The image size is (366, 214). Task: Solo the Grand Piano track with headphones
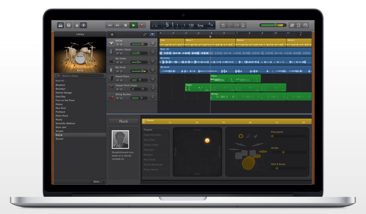tap(121, 80)
